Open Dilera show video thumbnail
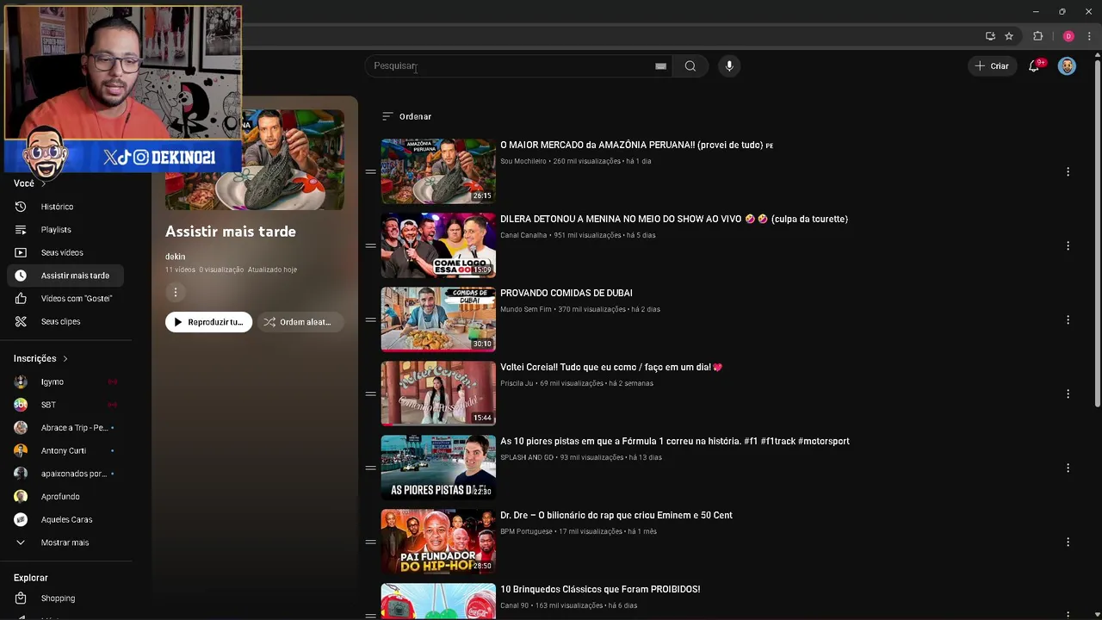The image size is (1102, 620). (x=438, y=245)
